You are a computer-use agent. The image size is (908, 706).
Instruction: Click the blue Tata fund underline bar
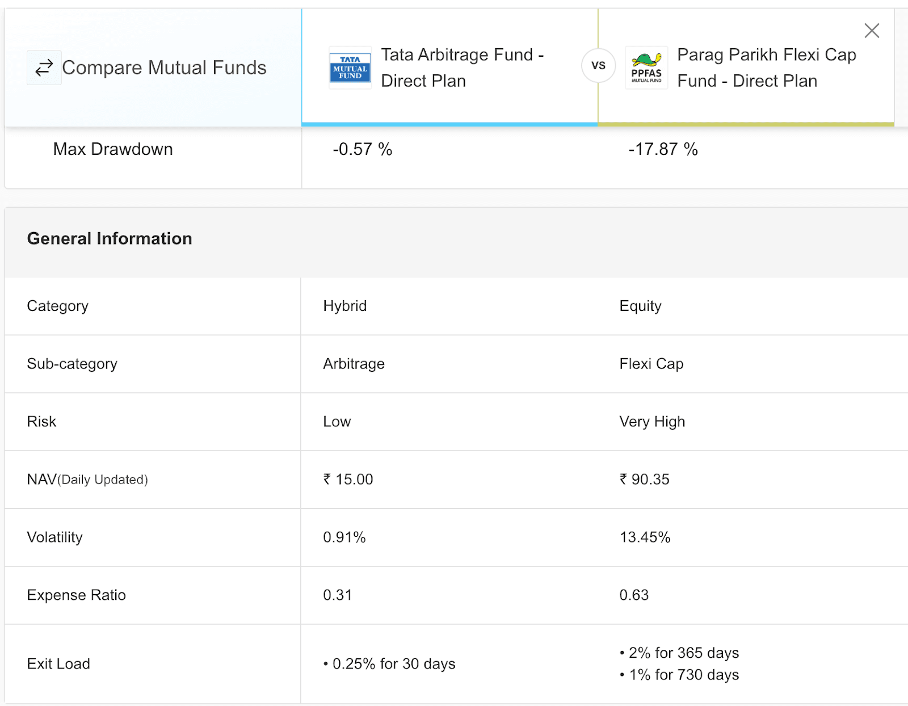pyautogui.click(x=449, y=124)
